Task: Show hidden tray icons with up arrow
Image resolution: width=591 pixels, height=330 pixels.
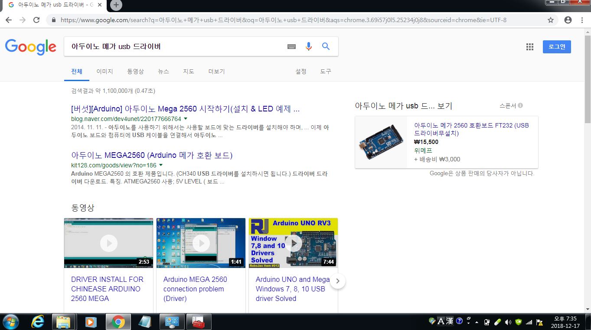Action: pos(477,322)
